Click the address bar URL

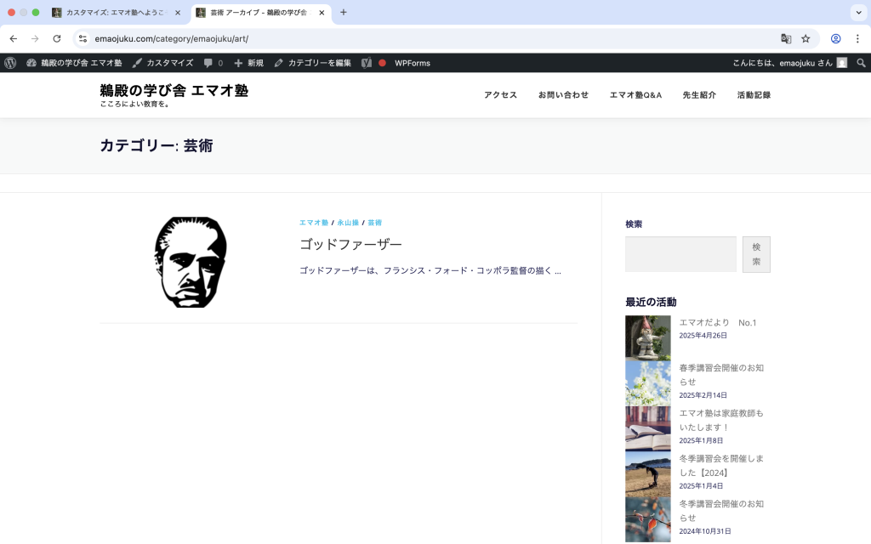(x=171, y=39)
